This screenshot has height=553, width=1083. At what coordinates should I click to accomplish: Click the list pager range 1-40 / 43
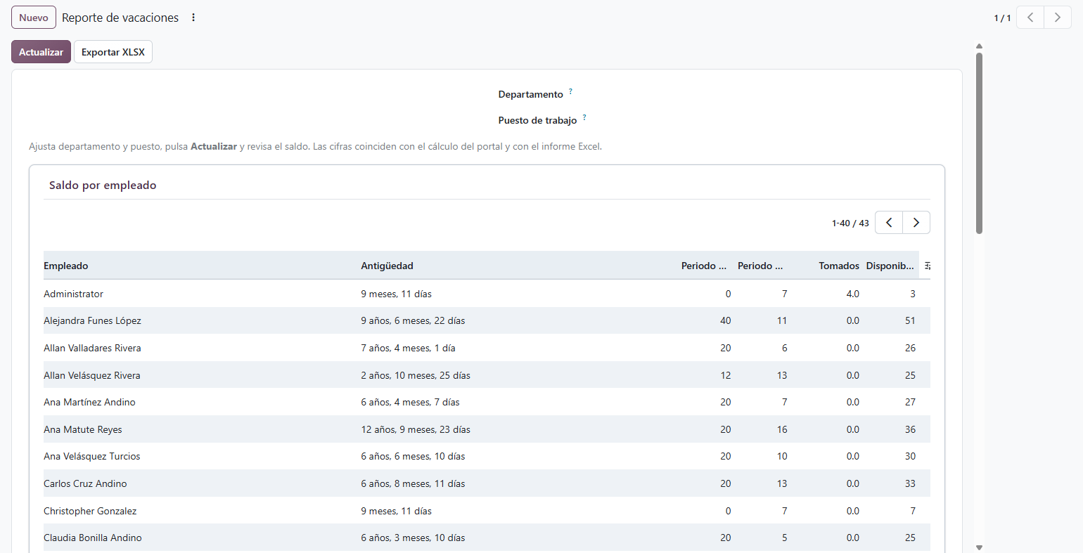[850, 223]
